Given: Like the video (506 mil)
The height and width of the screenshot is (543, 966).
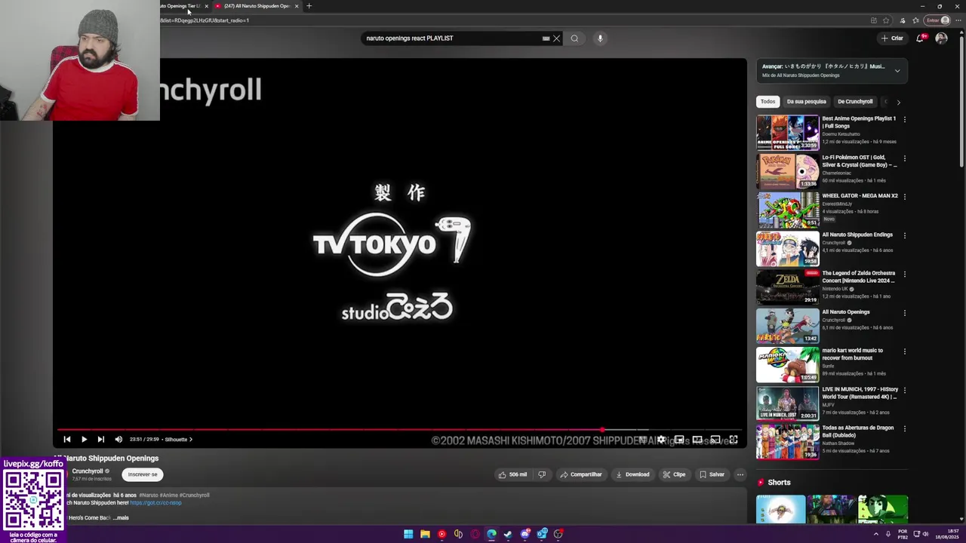Looking at the screenshot, I should coord(512,474).
